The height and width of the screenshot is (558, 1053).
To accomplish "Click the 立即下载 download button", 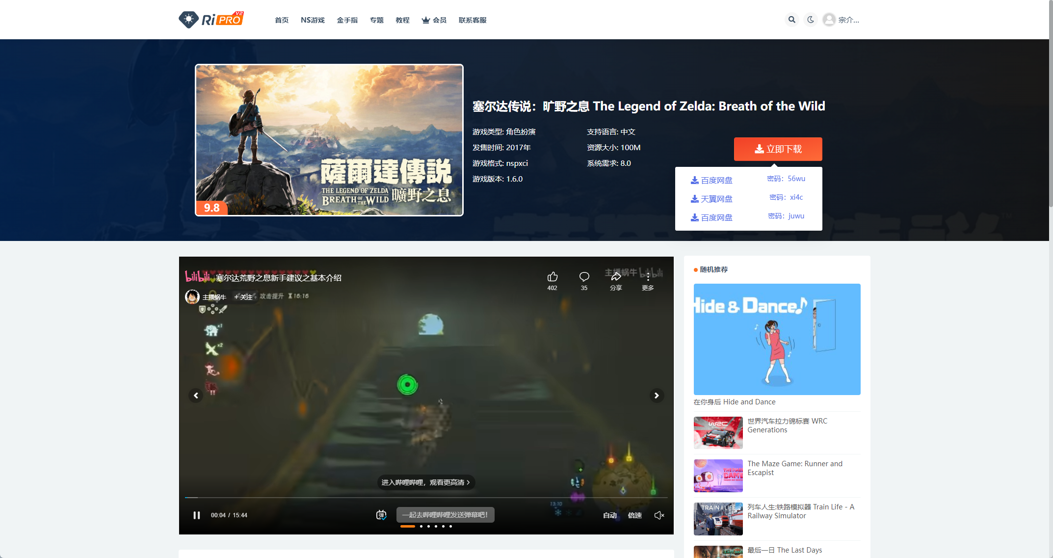I will click(778, 149).
